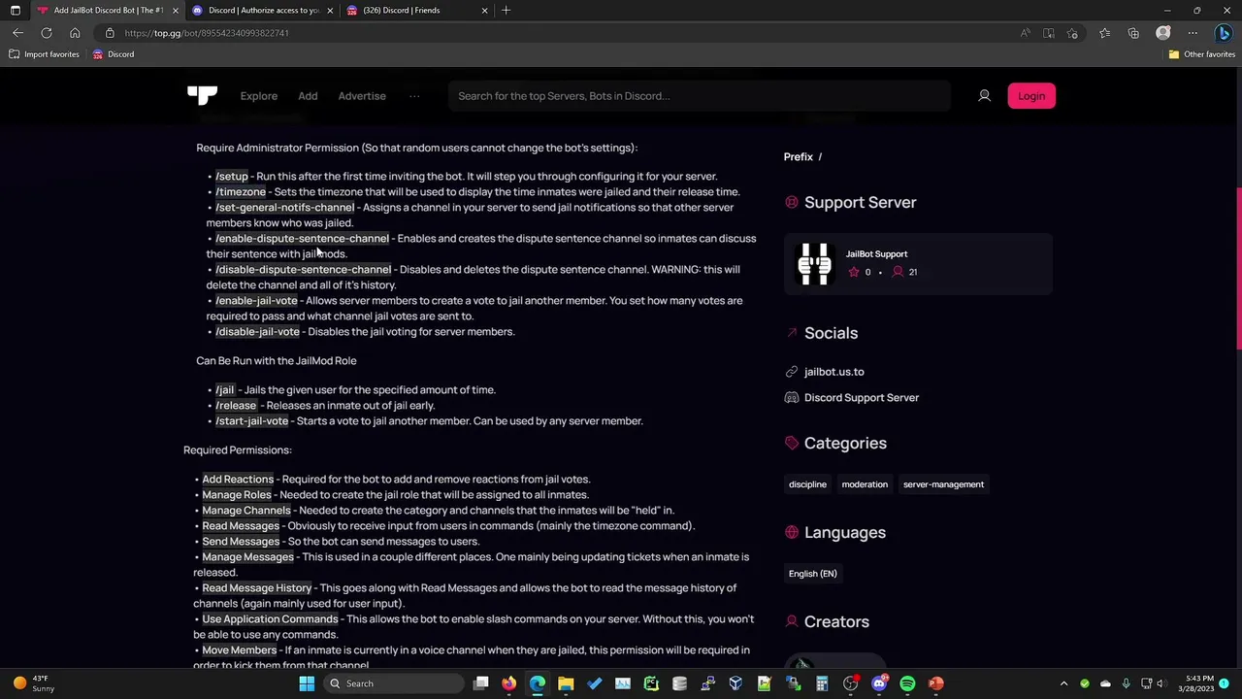Open Explore in the site navigation
The image size is (1242, 699).
(x=259, y=96)
